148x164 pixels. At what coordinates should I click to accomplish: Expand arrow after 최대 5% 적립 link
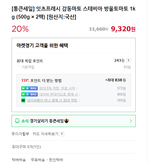(x=77, y=89)
